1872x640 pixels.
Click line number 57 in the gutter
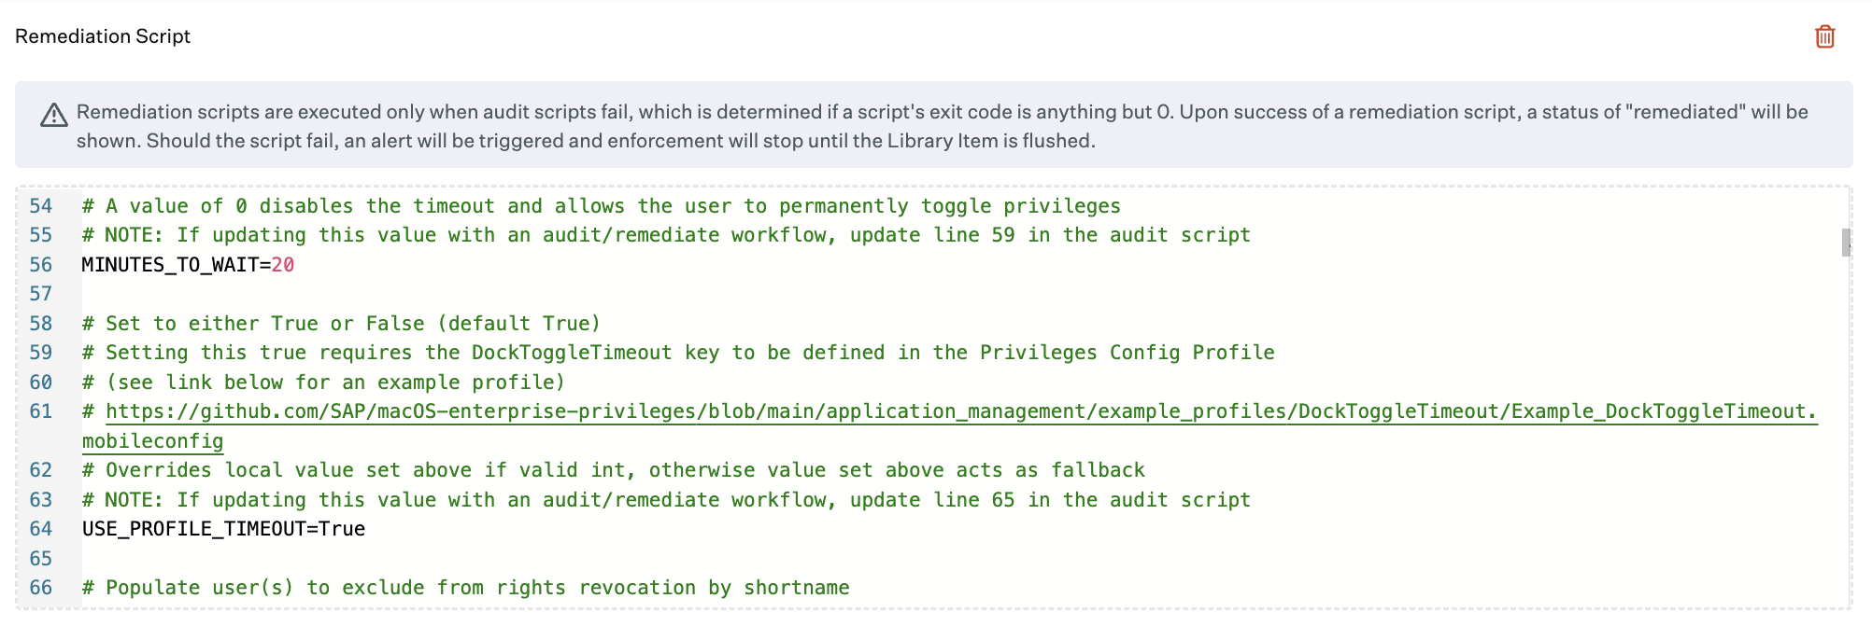click(x=41, y=294)
